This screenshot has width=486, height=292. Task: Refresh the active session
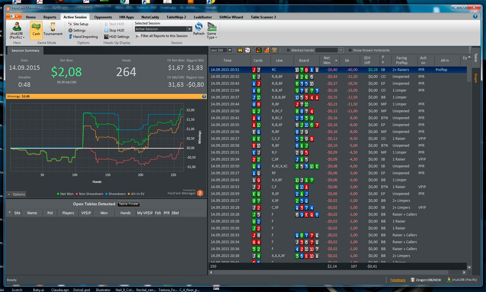(199, 29)
